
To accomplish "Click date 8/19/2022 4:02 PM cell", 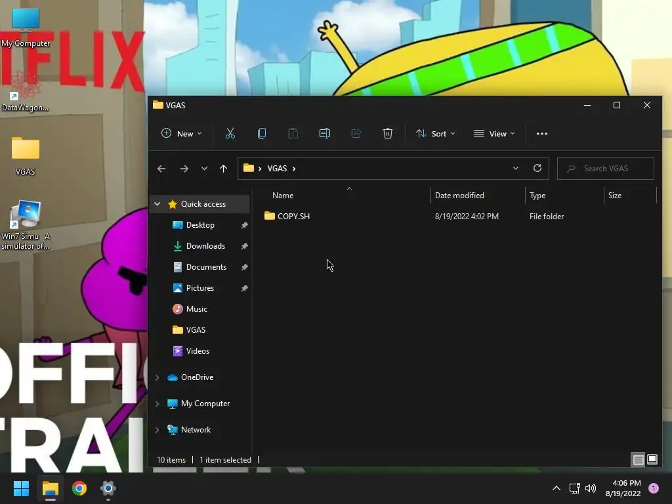I will pyautogui.click(x=467, y=217).
